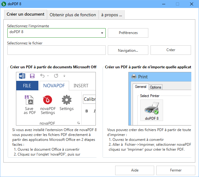
Task: Click the INSERT ribbon tab in illustration
Action: point(81,86)
